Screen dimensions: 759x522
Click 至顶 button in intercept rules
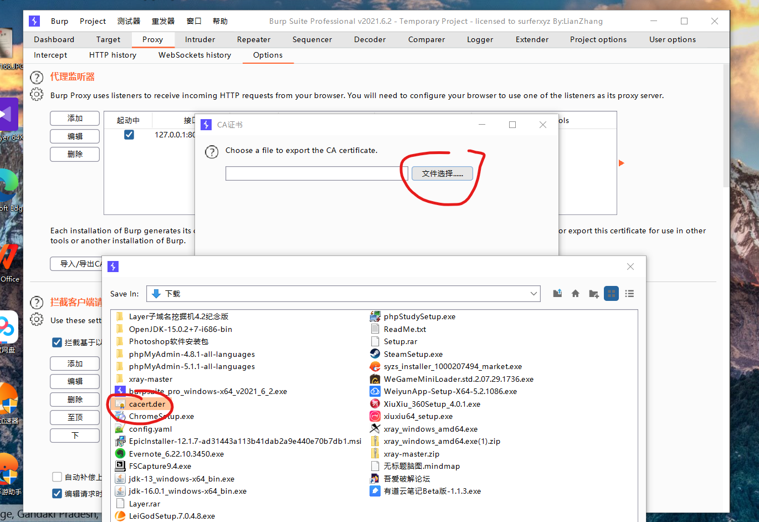click(x=75, y=417)
